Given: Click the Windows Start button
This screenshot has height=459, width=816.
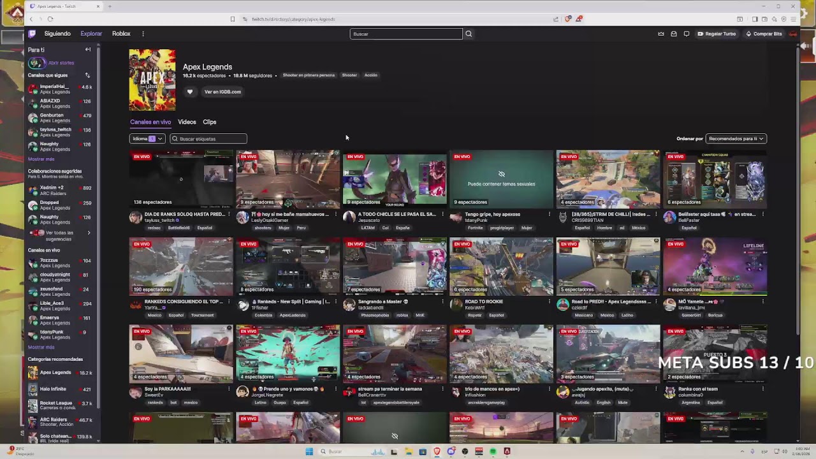Looking at the screenshot, I should point(309,451).
